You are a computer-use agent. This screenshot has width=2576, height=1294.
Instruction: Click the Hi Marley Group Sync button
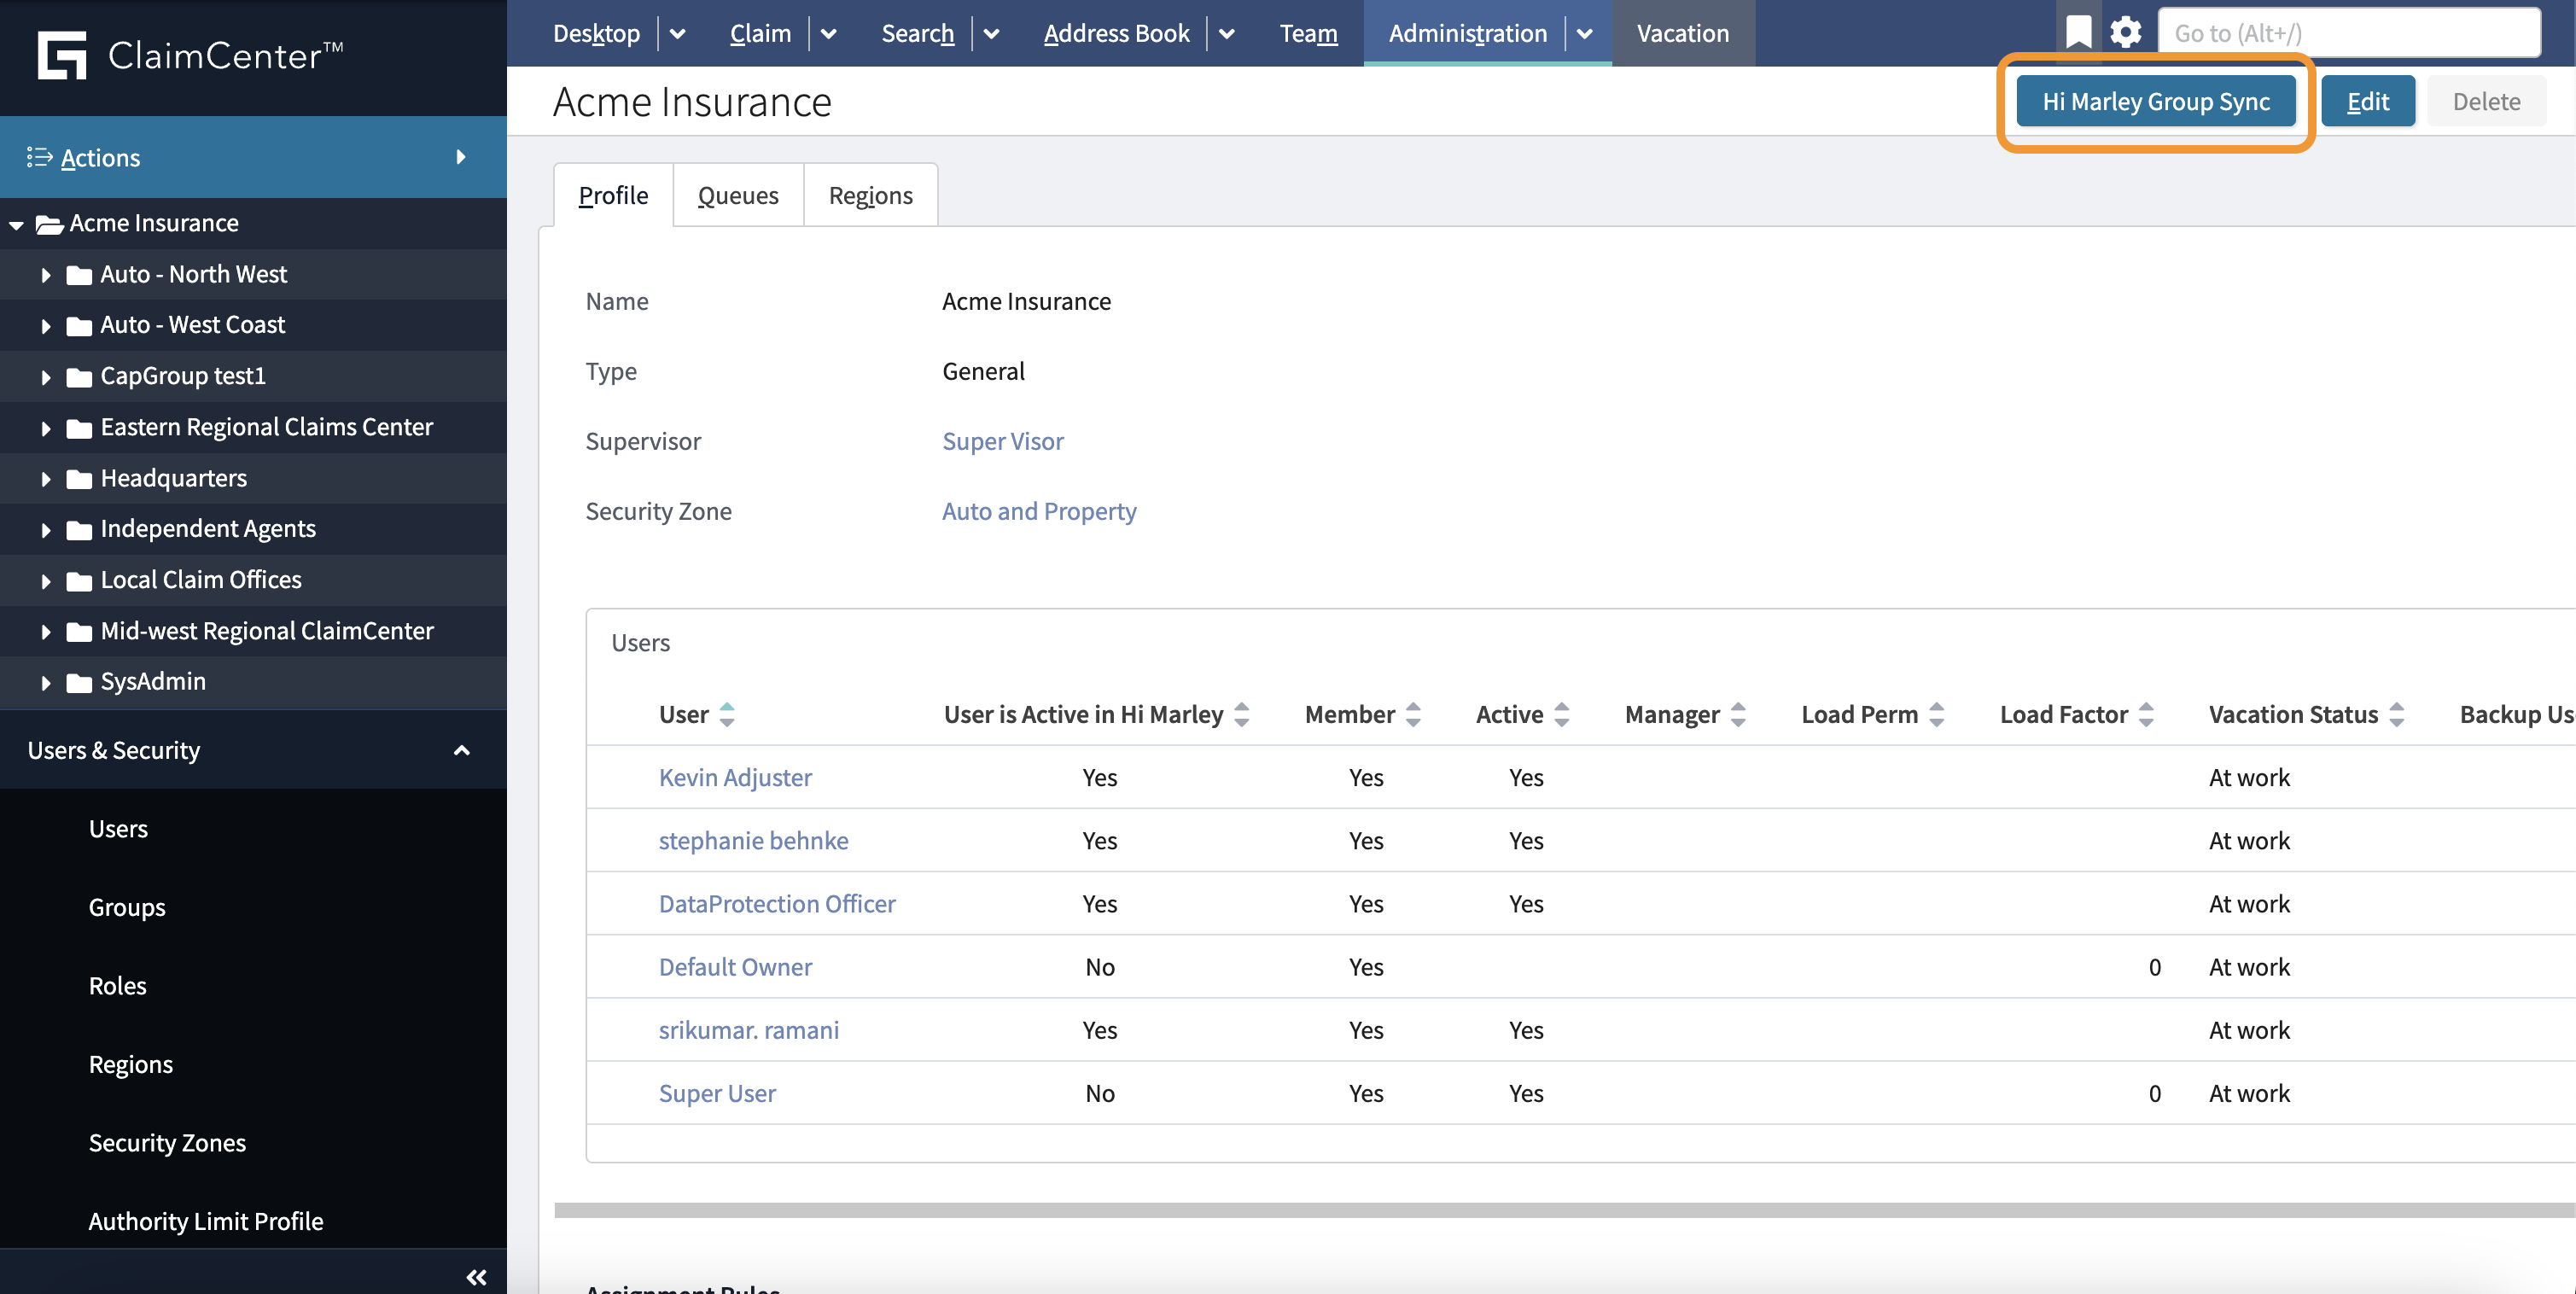pos(2156,101)
